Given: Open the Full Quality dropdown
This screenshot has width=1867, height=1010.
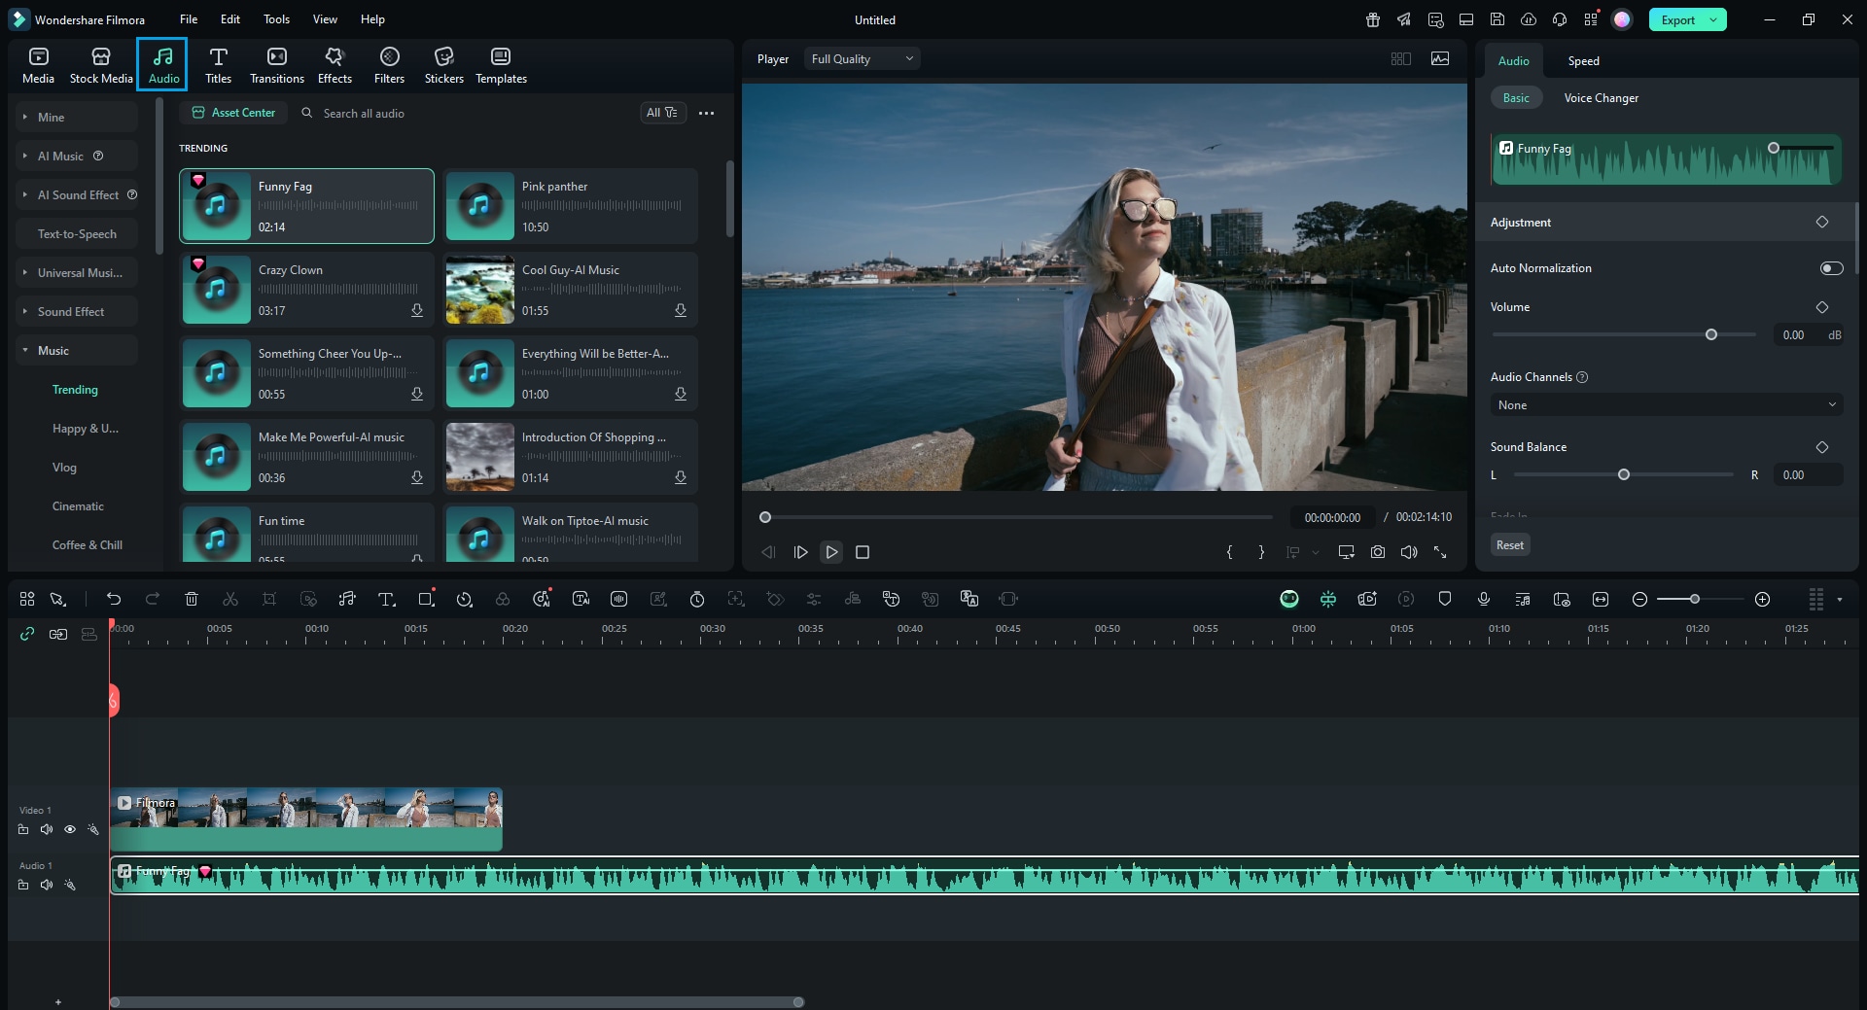Looking at the screenshot, I should coord(863,58).
